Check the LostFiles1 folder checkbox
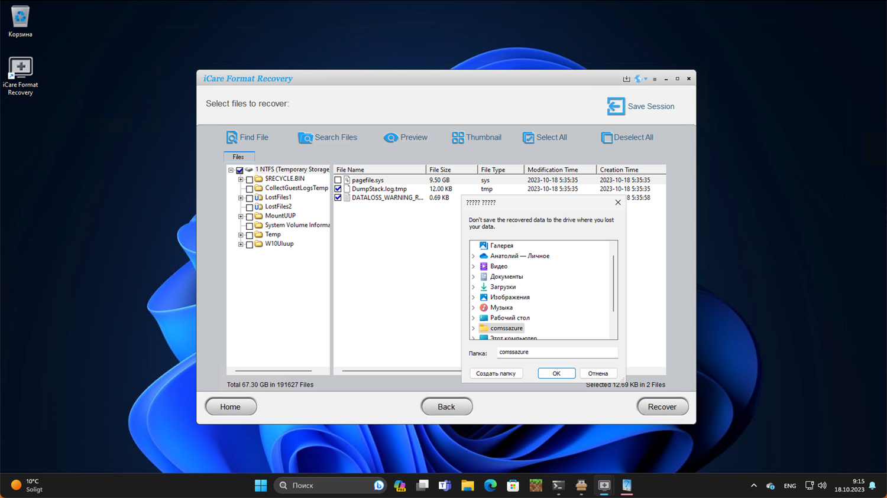This screenshot has width=887, height=498. pos(249,198)
